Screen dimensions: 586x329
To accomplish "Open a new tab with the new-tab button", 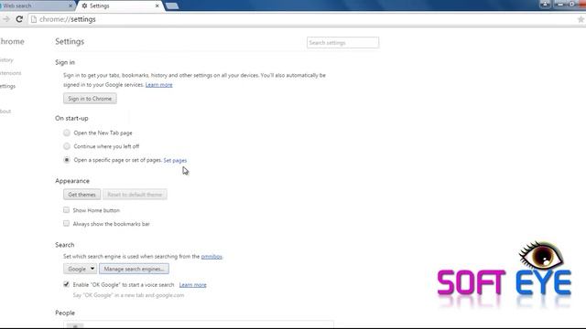I will [172, 6].
